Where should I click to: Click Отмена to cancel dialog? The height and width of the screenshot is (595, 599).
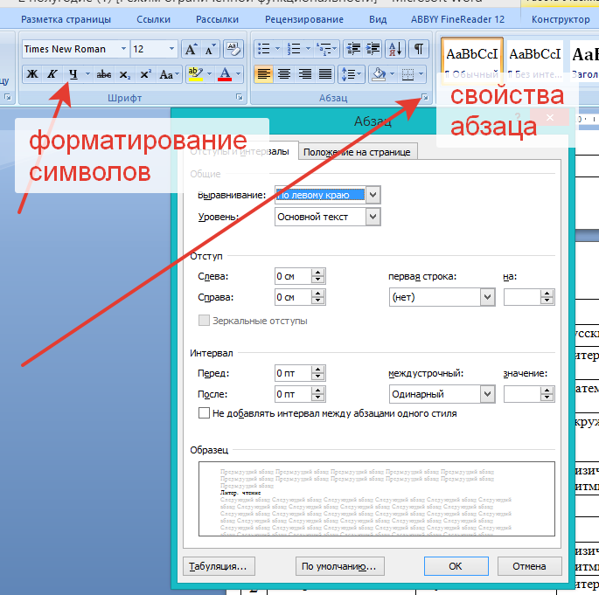pyautogui.click(x=529, y=566)
